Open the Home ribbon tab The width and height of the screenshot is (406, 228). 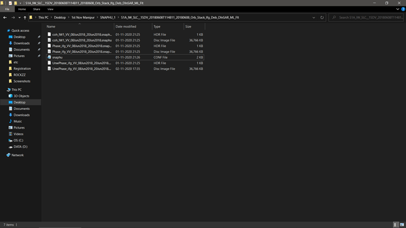tap(22, 9)
